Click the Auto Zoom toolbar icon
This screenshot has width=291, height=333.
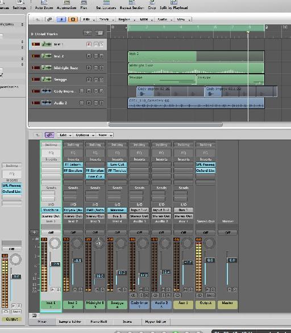tap(44, 2)
